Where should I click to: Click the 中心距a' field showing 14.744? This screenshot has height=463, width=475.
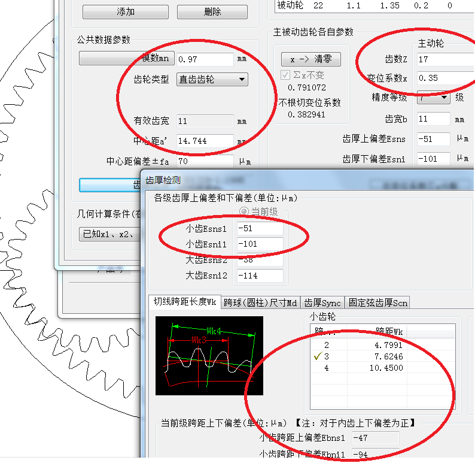pyautogui.click(x=205, y=141)
